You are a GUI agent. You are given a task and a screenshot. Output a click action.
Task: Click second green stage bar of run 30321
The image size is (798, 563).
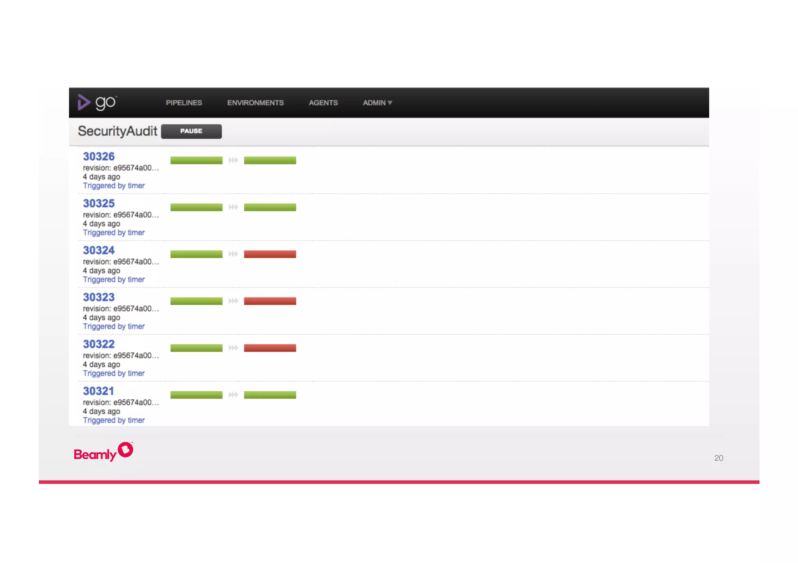click(270, 395)
